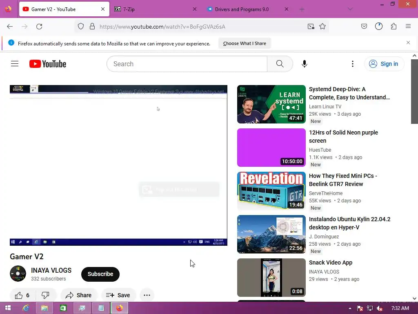This screenshot has width=418, height=314.
Task: Click 'Learn Linux TV' channel name
Action: tap(325, 107)
